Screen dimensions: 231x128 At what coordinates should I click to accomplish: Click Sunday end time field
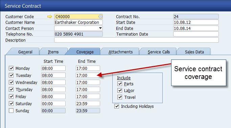point(88,111)
